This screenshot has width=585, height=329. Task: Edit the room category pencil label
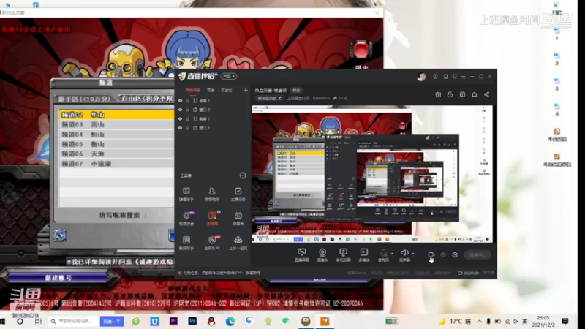[270, 98]
